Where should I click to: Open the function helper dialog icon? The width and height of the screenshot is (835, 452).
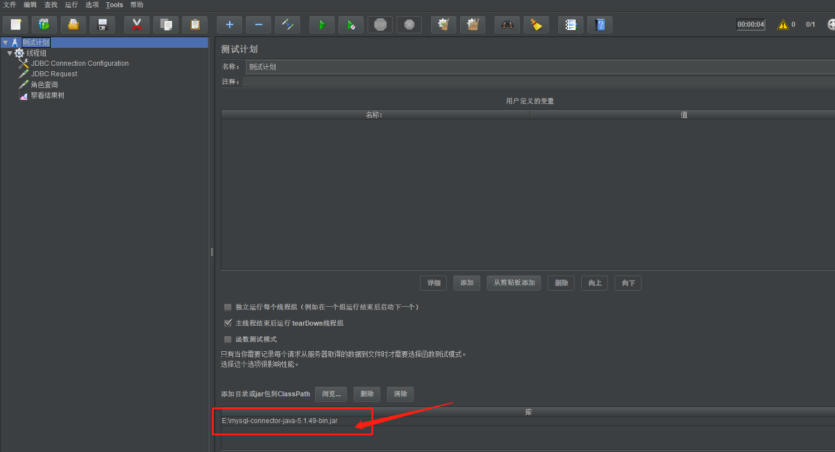[x=571, y=24]
